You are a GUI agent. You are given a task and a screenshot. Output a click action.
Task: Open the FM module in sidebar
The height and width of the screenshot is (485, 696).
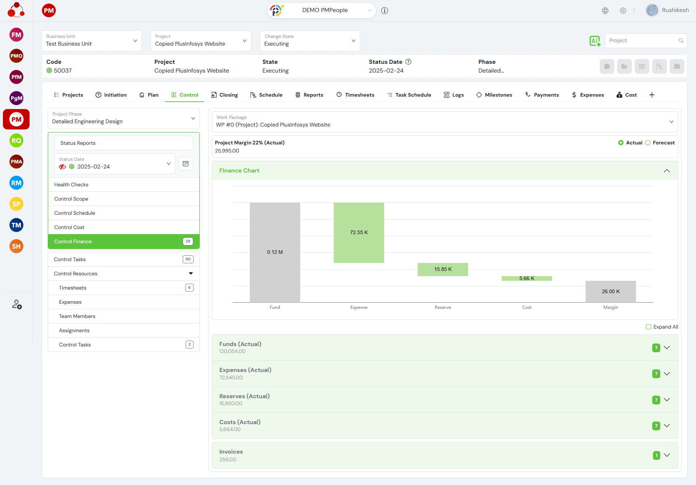coord(16,35)
